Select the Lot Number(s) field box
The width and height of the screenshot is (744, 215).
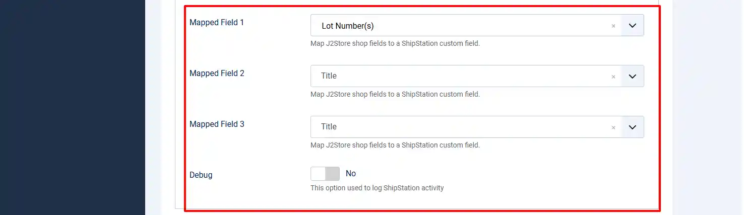point(477,25)
